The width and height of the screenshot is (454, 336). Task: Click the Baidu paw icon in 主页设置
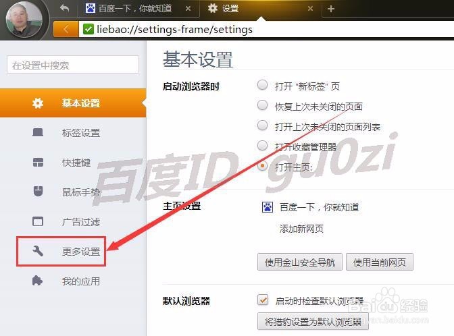point(268,207)
